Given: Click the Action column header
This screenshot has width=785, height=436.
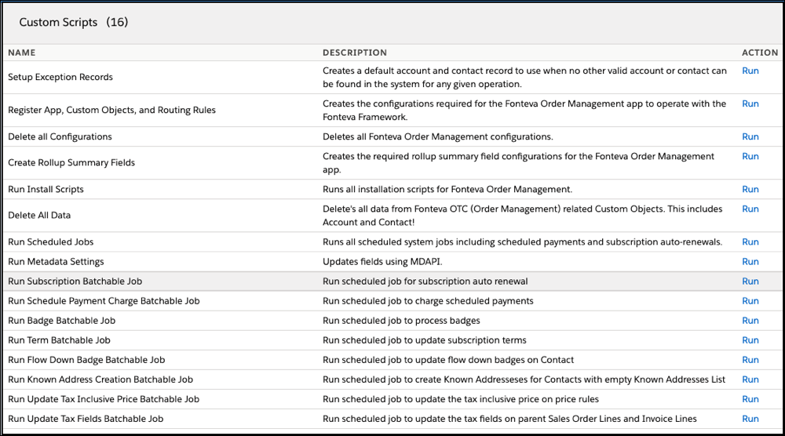Looking at the screenshot, I should click(x=759, y=53).
